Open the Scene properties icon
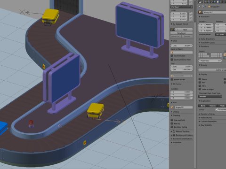The width and height of the screenshot is (226, 169). click(212, 2)
